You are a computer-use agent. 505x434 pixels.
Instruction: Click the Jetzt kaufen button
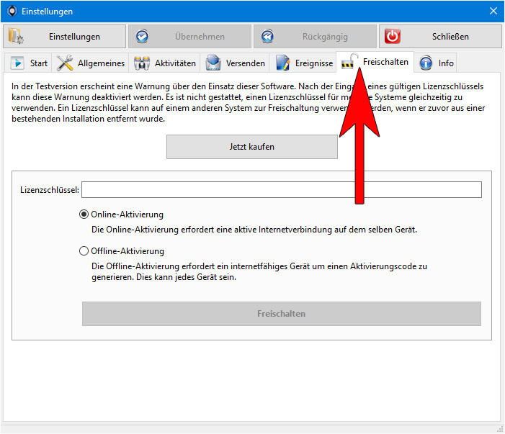252,147
